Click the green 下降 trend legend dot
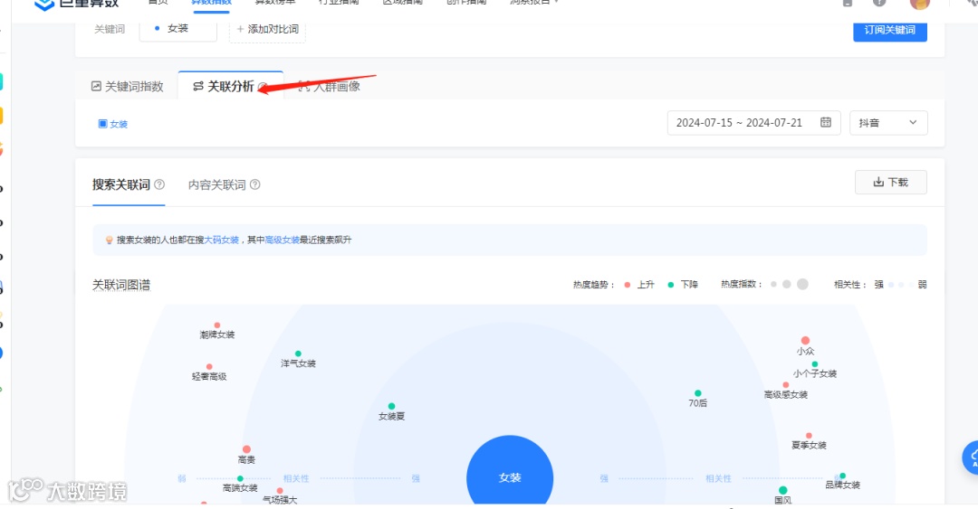The height and width of the screenshot is (509, 978). tap(670, 285)
